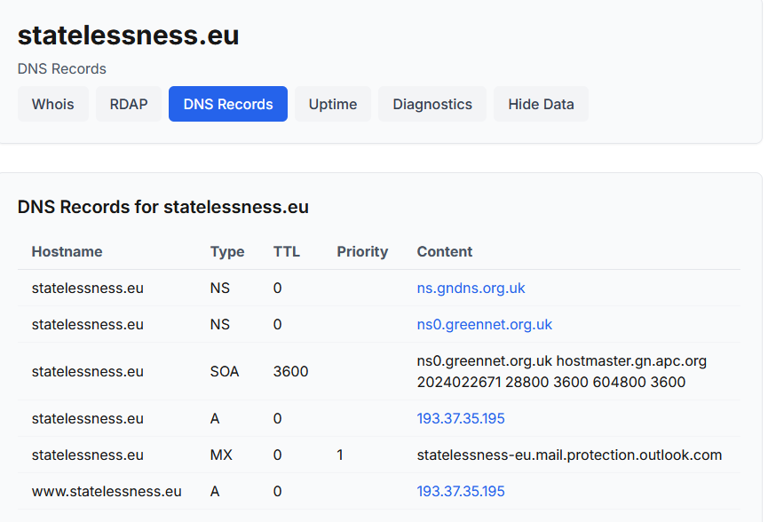Select the active DNS Records tab
Screen dimensions: 768x522
228,104
